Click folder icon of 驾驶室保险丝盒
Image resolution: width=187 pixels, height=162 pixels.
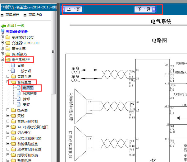click(13, 149)
